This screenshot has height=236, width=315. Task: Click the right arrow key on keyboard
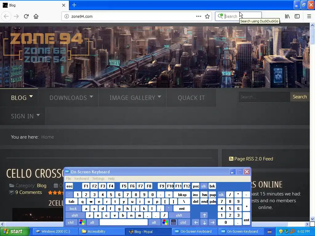pyautogui.click(x=213, y=222)
